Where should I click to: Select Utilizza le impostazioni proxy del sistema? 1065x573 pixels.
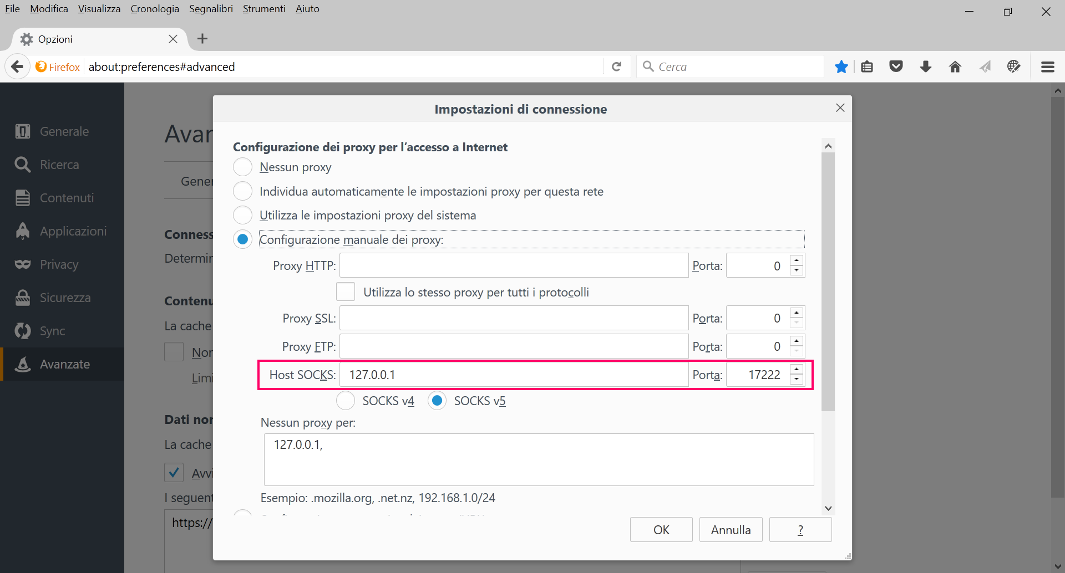[242, 215]
